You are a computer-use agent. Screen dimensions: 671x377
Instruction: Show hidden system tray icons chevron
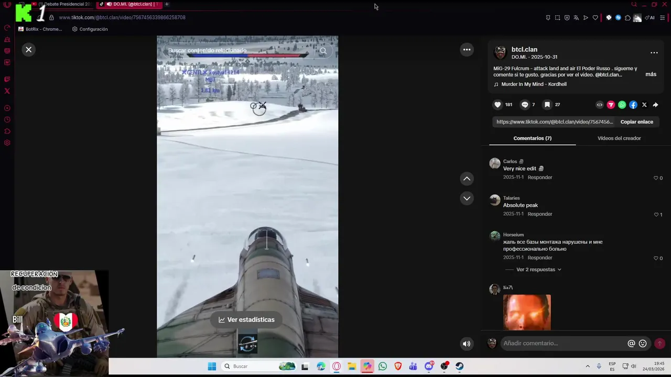588,367
